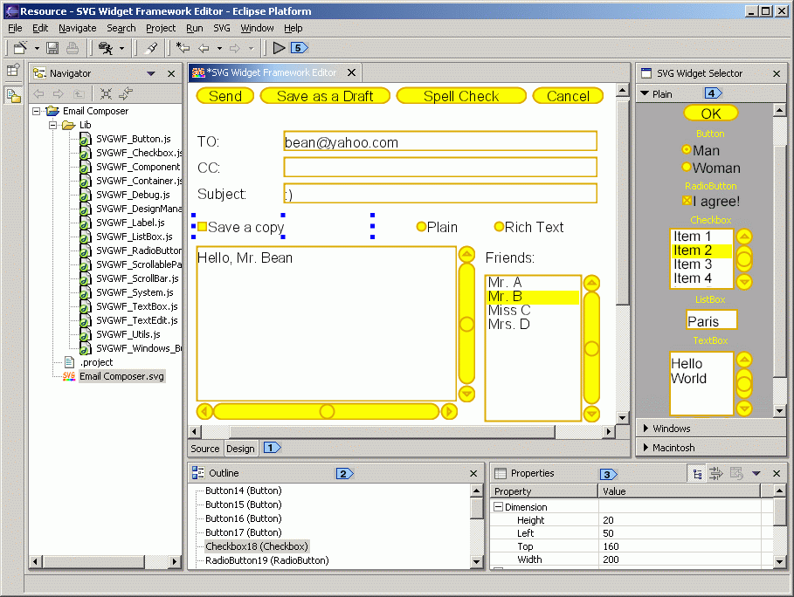Open the New toolbar dropdown arrow

(x=35, y=47)
